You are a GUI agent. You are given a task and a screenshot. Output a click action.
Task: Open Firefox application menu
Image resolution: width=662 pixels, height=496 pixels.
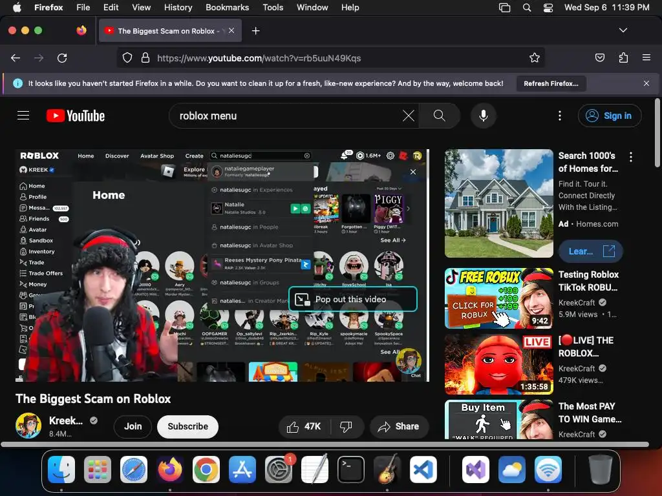[x=646, y=57]
